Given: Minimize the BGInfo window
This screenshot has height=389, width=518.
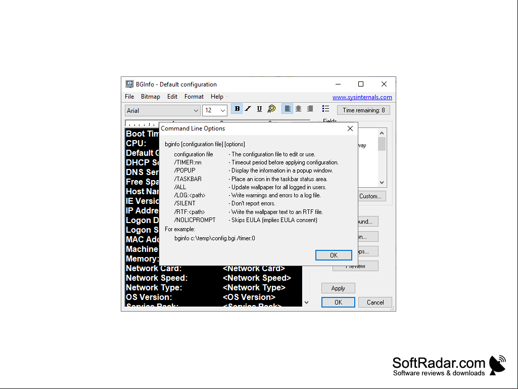Looking at the screenshot, I should (338, 84).
